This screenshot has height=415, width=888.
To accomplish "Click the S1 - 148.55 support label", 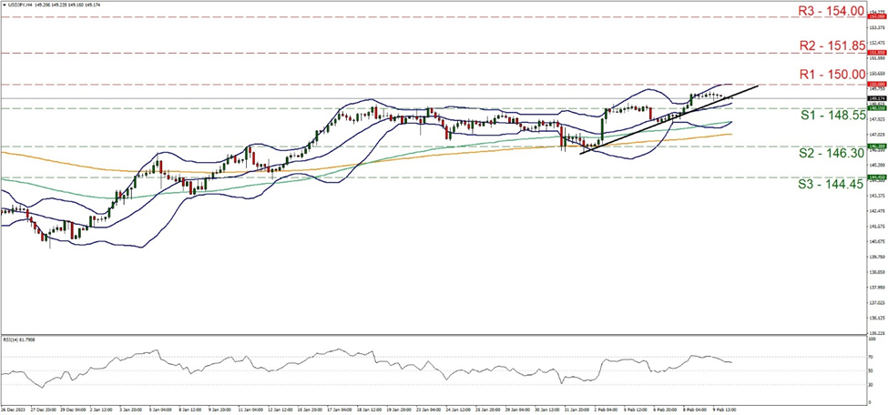I will pyautogui.click(x=833, y=116).
